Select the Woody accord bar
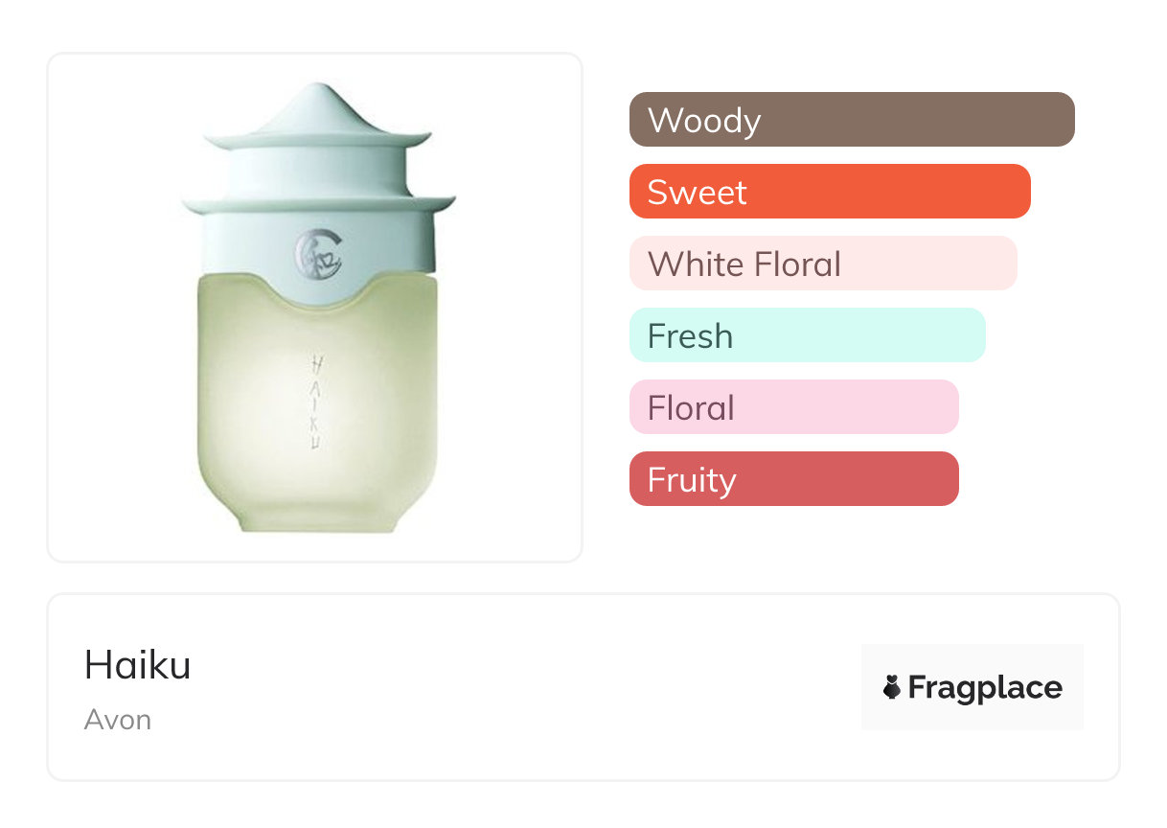1167x828 pixels. click(x=851, y=120)
